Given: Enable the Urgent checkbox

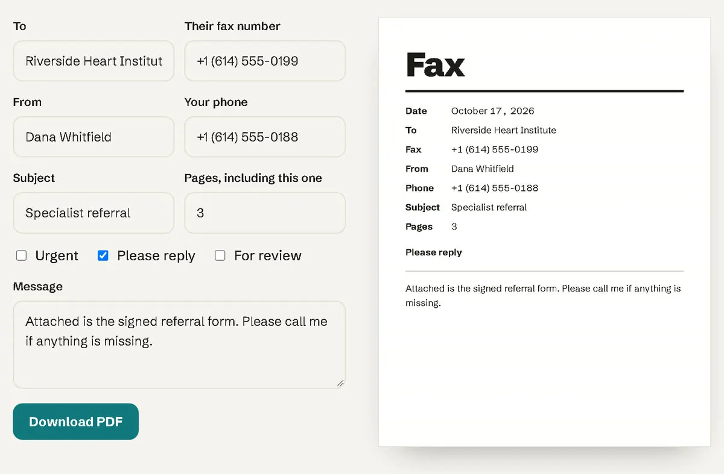Looking at the screenshot, I should pos(21,255).
